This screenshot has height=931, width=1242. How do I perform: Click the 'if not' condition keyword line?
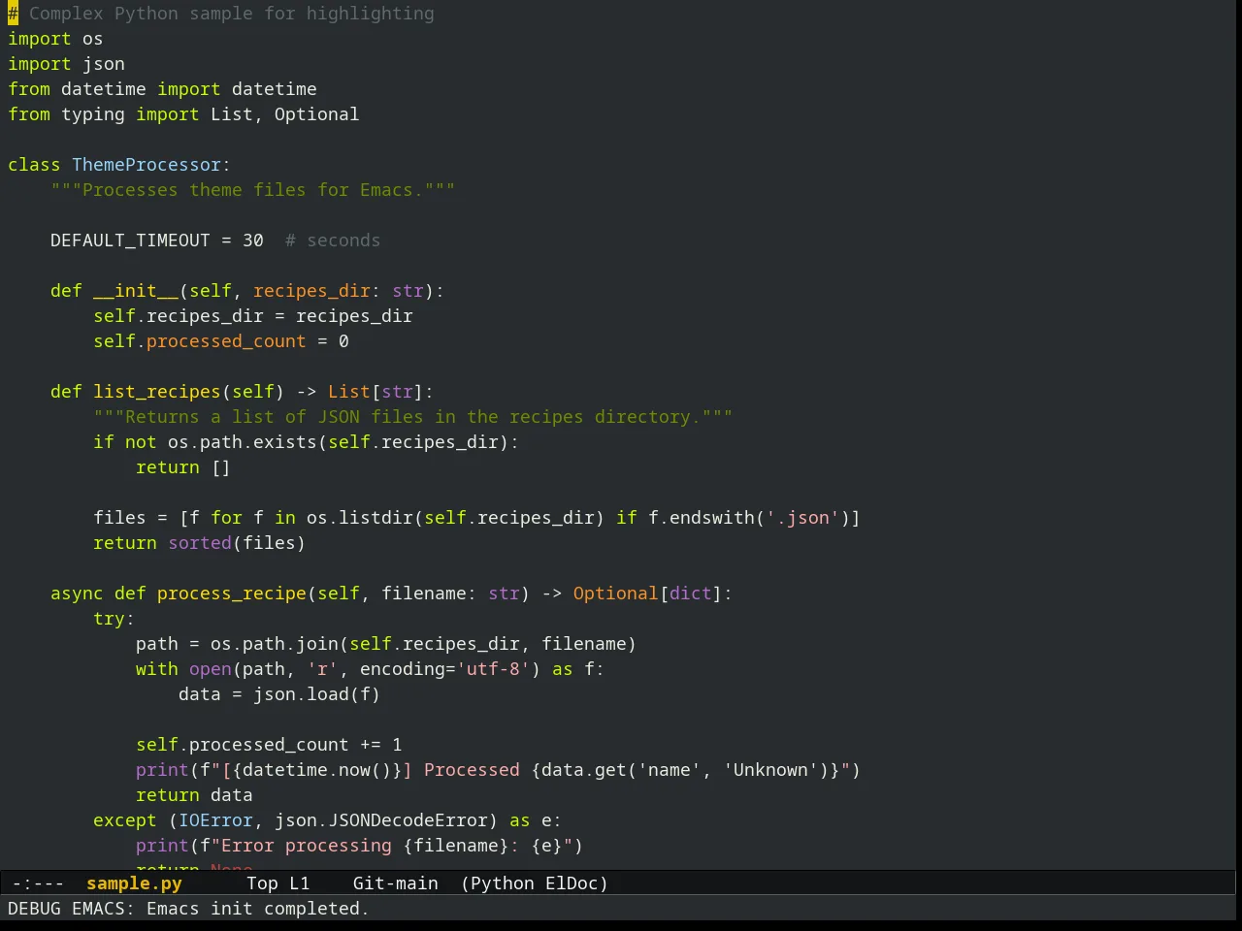click(x=124, y=442)
